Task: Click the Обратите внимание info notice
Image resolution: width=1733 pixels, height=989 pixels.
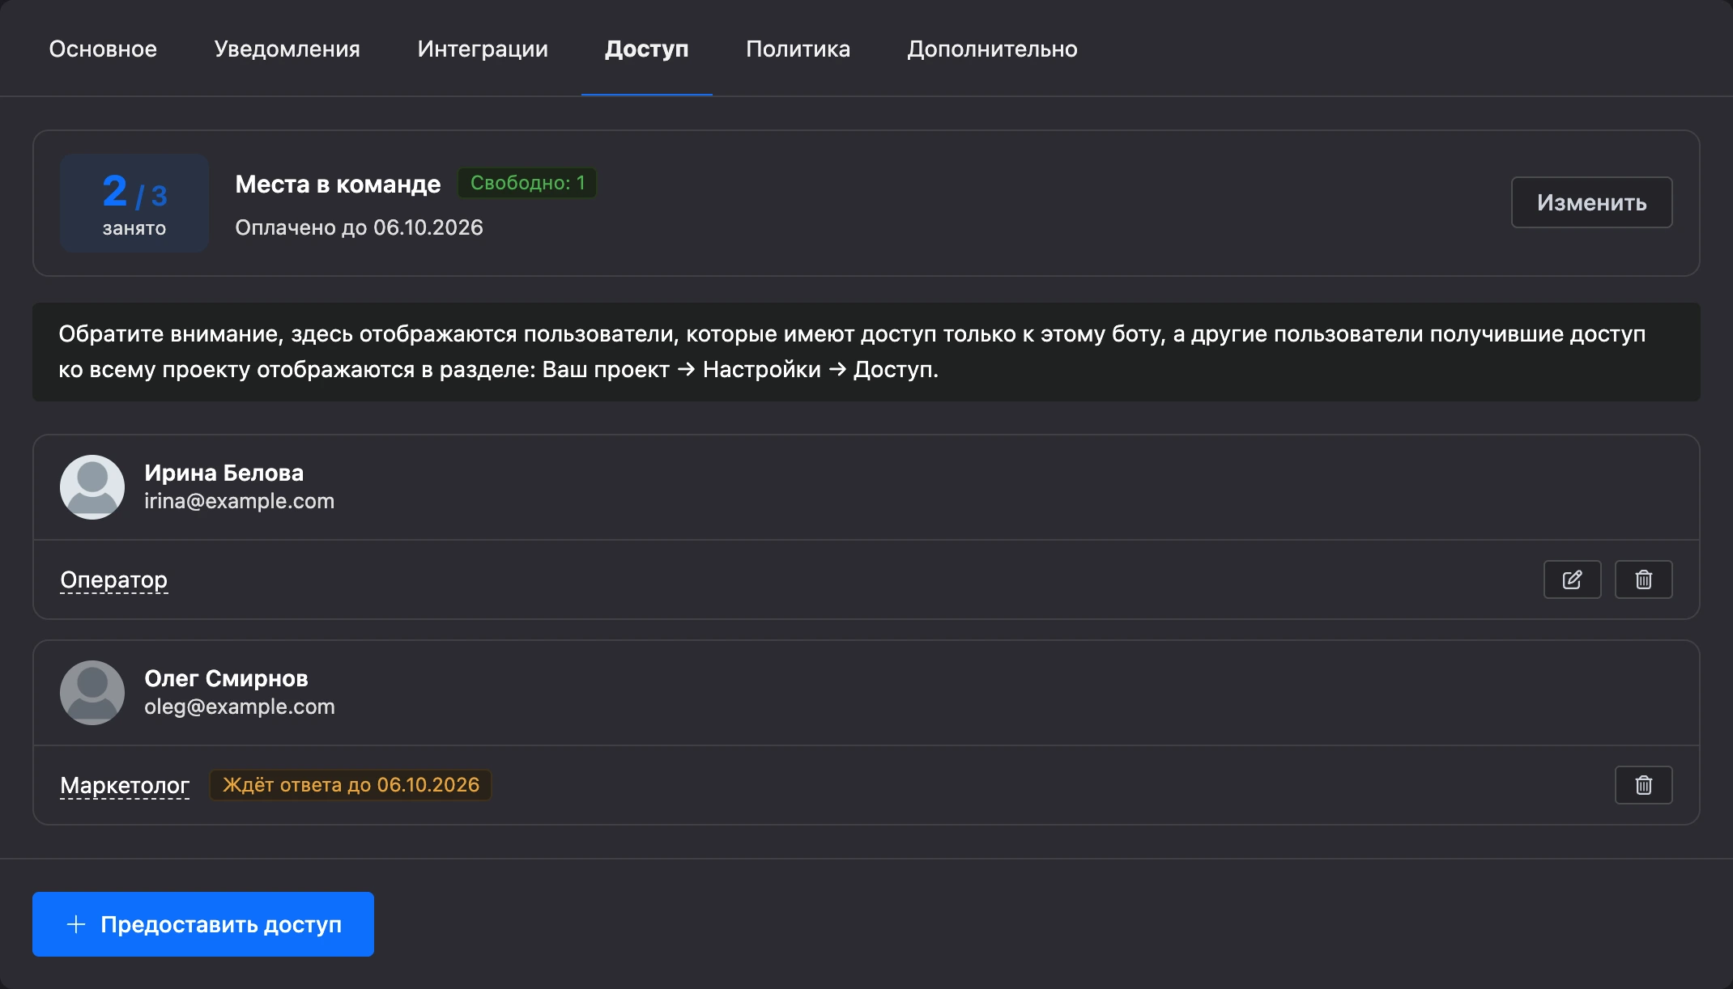Action: point(866,352)
